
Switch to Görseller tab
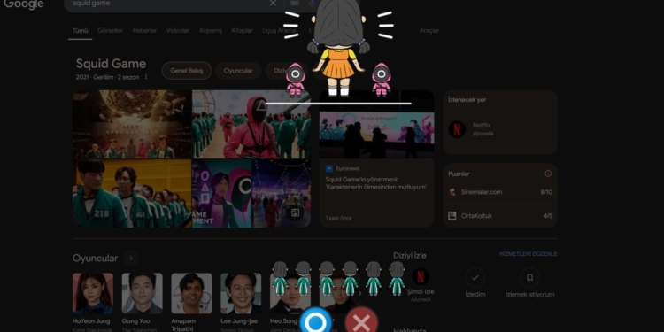[110, 30]
